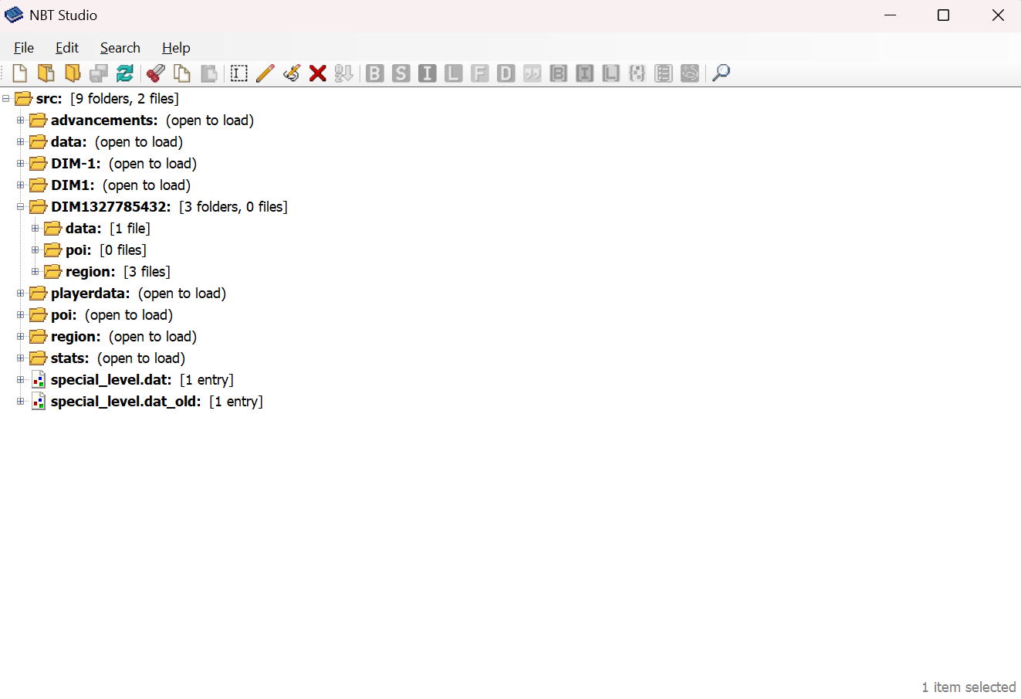
Task: Copy using the two-pages toolbar icon
Action: tap(182, 73)
